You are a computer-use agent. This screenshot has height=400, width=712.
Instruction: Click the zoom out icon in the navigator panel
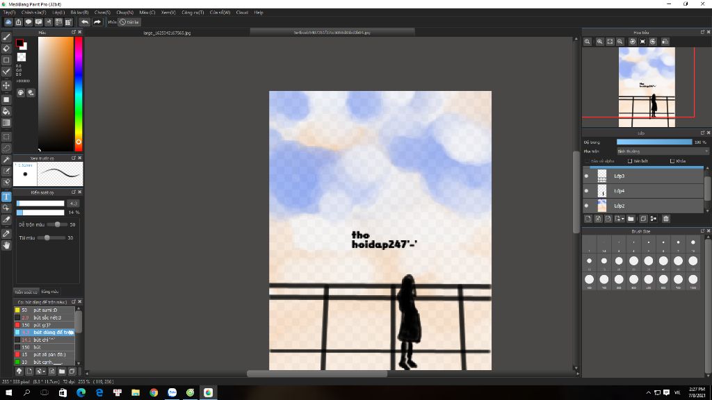point(620,42)
